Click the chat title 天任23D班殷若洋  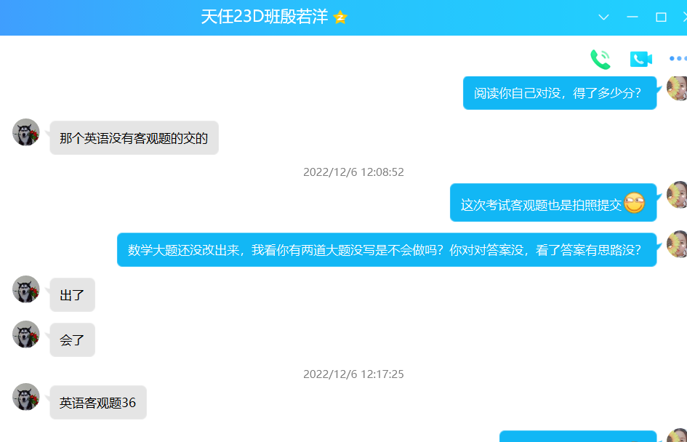(x=265, y=17)
